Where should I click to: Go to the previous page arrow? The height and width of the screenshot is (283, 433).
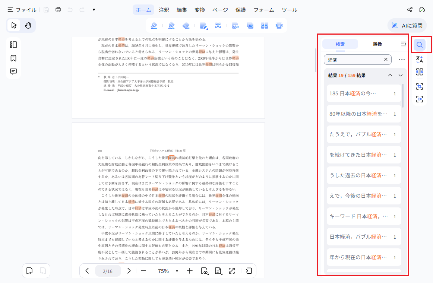point(87,271)
